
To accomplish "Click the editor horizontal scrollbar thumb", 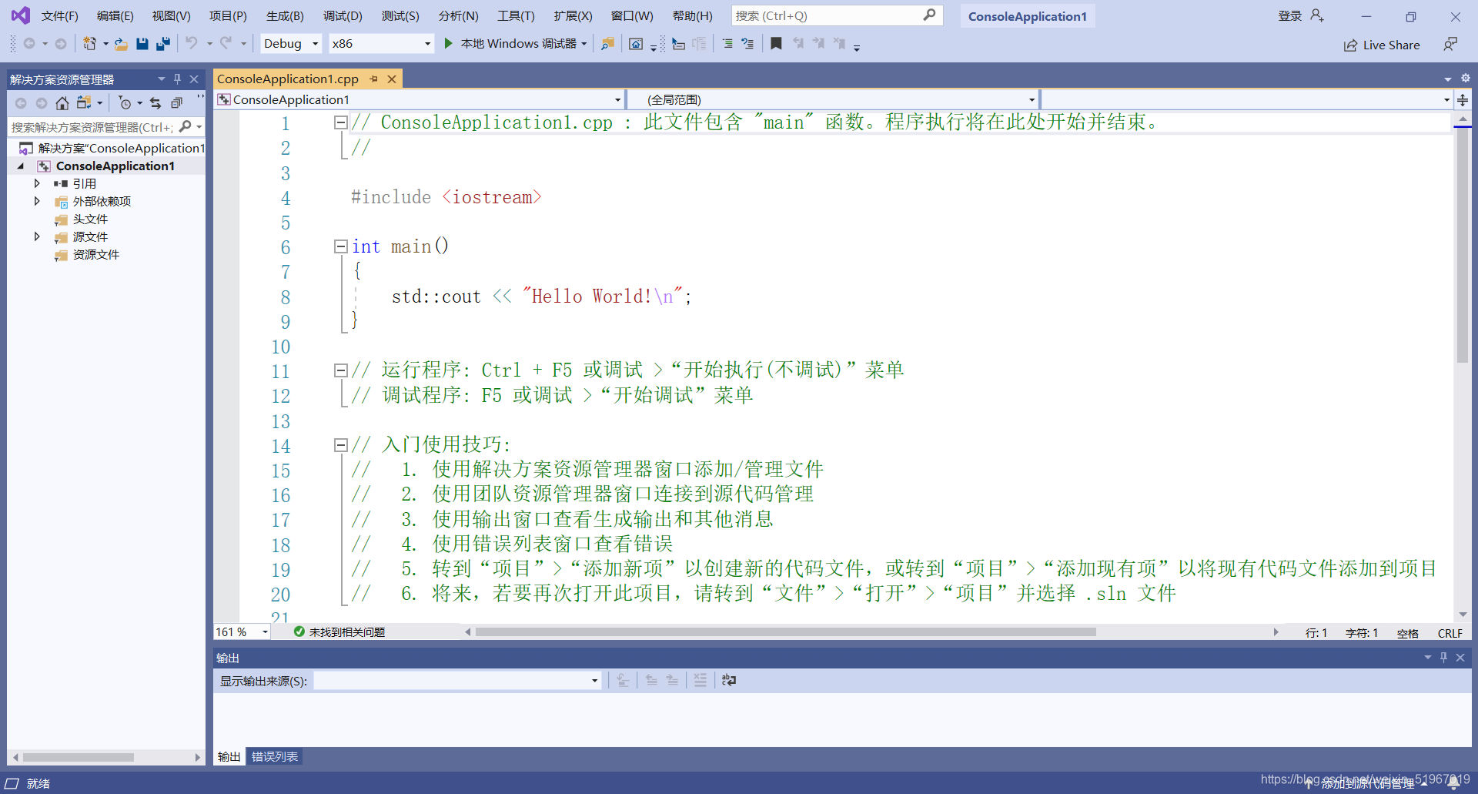I will [786, 632].
